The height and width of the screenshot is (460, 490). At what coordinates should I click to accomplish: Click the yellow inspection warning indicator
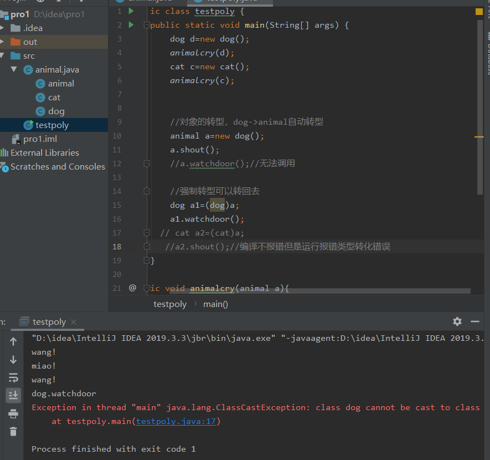479,12
